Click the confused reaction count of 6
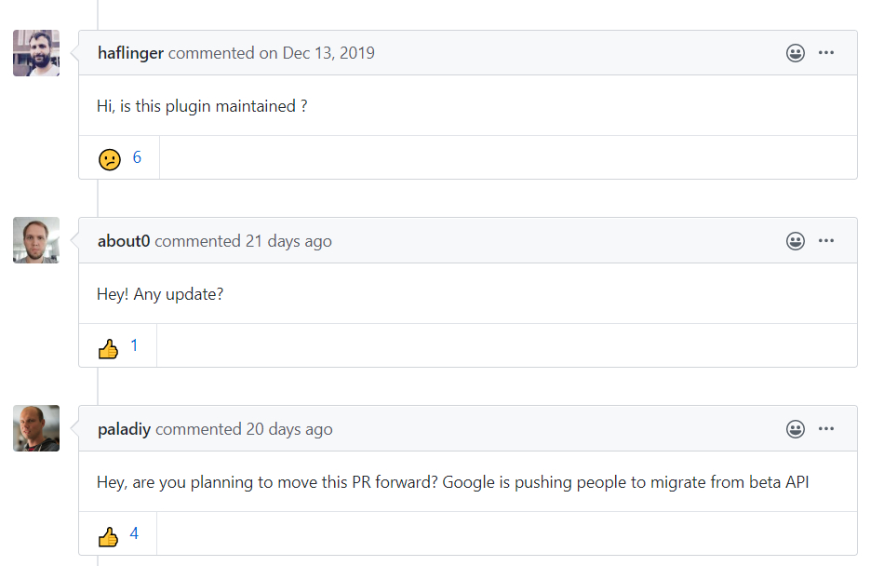Screen dimensions: 870x566 [137, 157]
